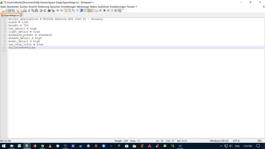Click the Copy toolbar icon
Screen dimensions: 265x149
coord(33,11)
